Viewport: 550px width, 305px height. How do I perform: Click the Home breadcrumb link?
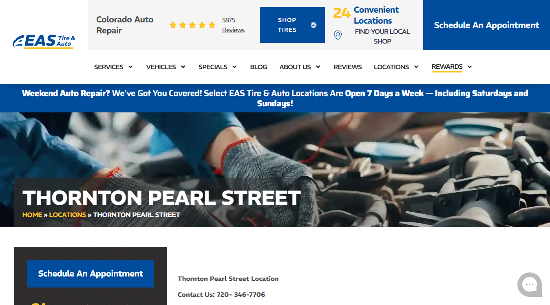(x=32, y=215)
